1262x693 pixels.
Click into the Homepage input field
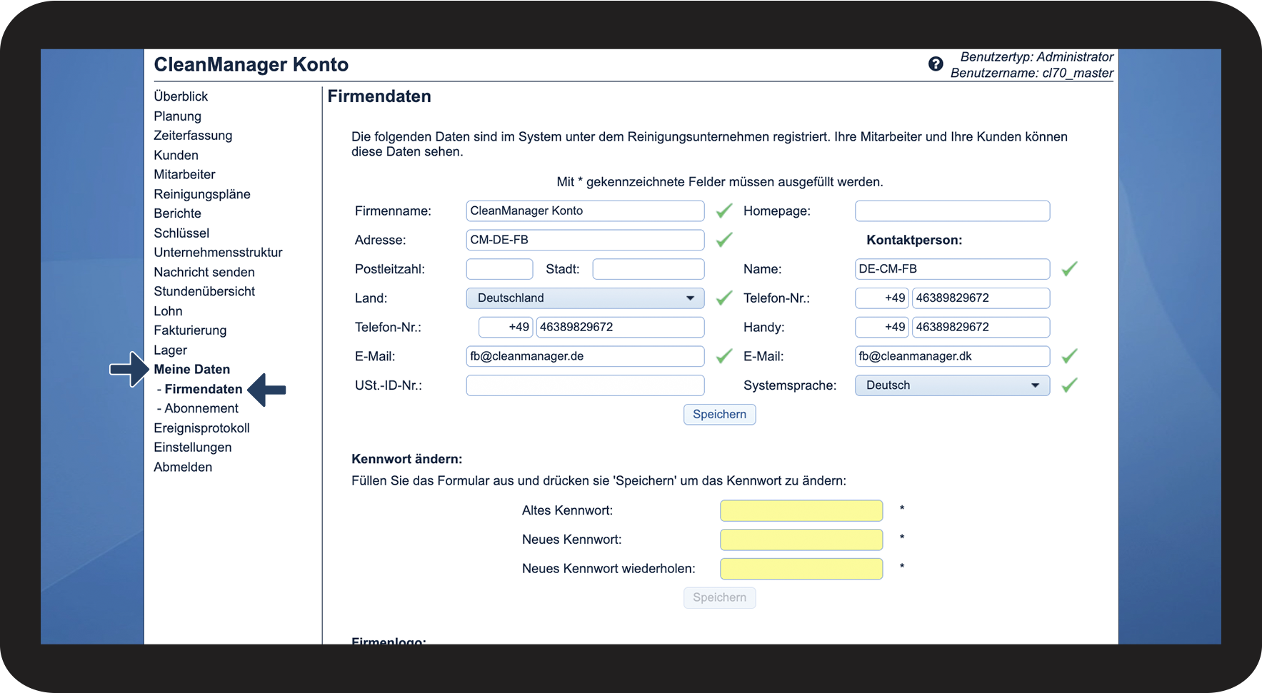(952, 211)
